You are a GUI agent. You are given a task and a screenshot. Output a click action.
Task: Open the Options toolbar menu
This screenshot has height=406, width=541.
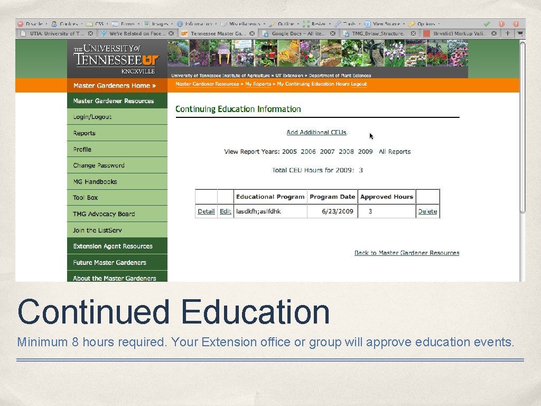tap(424, 24)
